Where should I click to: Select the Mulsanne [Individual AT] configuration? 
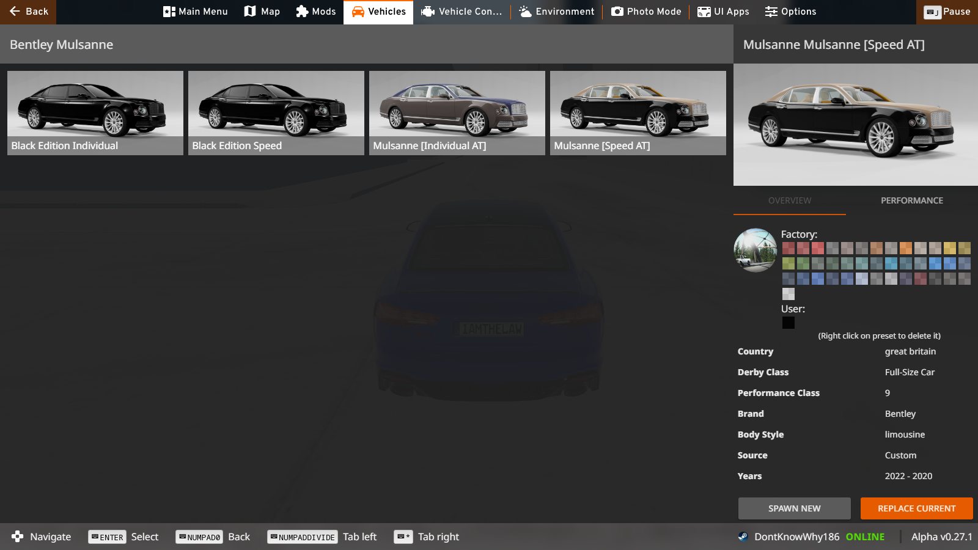pyautogui.click(x=457, y=113)
